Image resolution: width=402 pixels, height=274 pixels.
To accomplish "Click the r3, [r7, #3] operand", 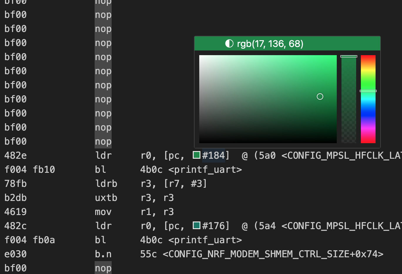I will tap(174, 184).
